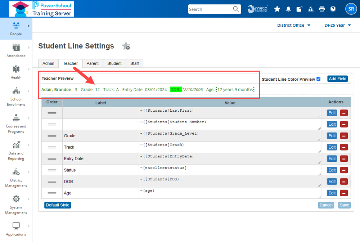This screenshot has width=360, height=242.
Task: Click PowerSchool Training Server logo
Action: pos(41,9)
